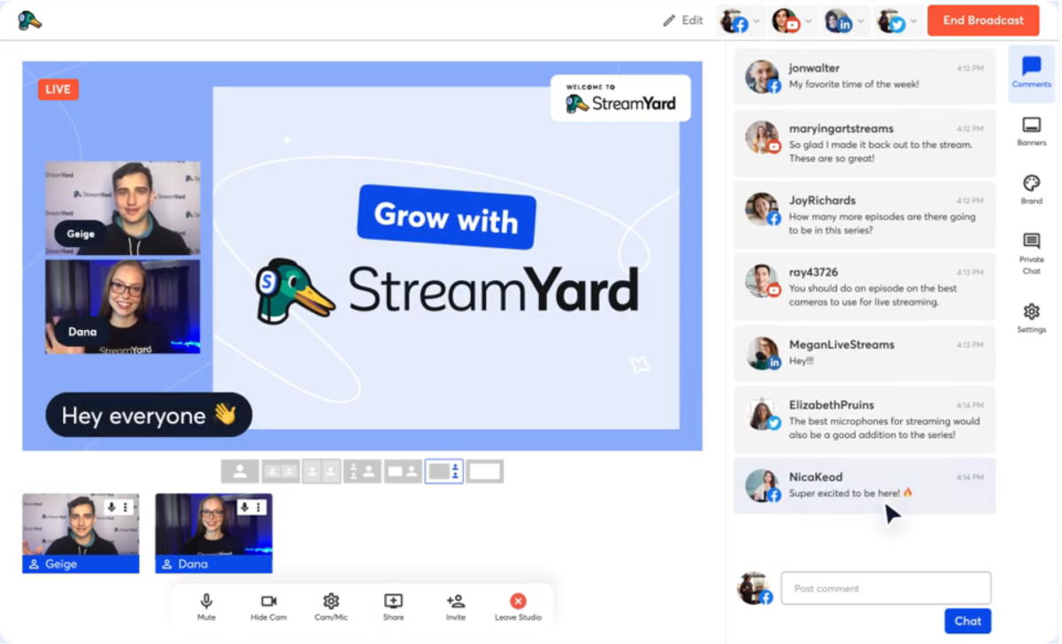Viewport: 1062px width, 644px height.
Task: Click the LIVE indicator badge
Action: click(58, 89)
